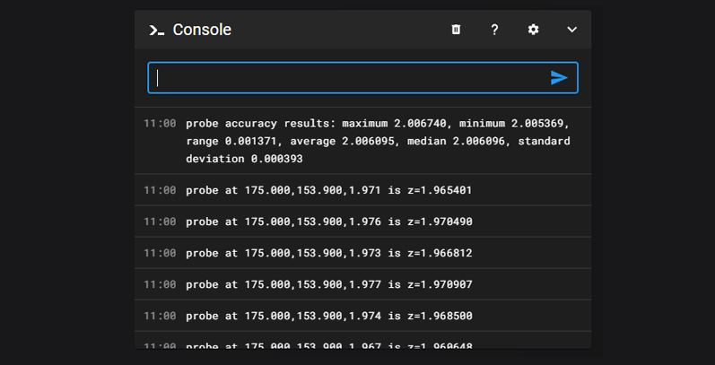The height and width of the screenshot is (365, 715).
Task: Click the log entry reading z=1.965401
Action: click(328, 190)
